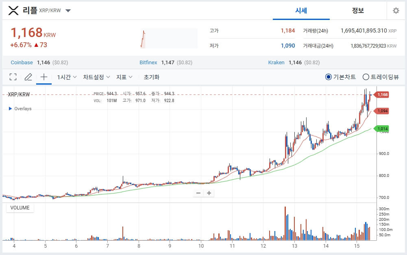Click the plus annotation tool icon

tap(44, 77)
